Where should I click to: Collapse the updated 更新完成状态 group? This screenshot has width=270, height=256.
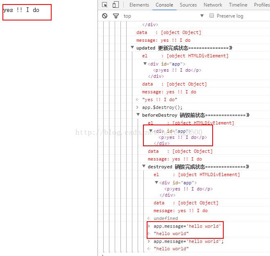132,48
